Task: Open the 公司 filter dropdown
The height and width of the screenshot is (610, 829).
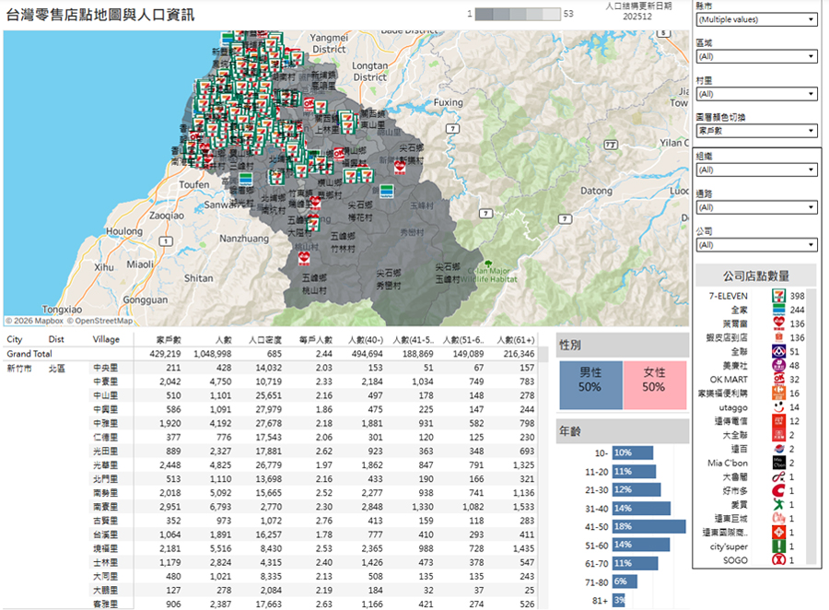Action: pyautogui.click(x=756, y=245)
